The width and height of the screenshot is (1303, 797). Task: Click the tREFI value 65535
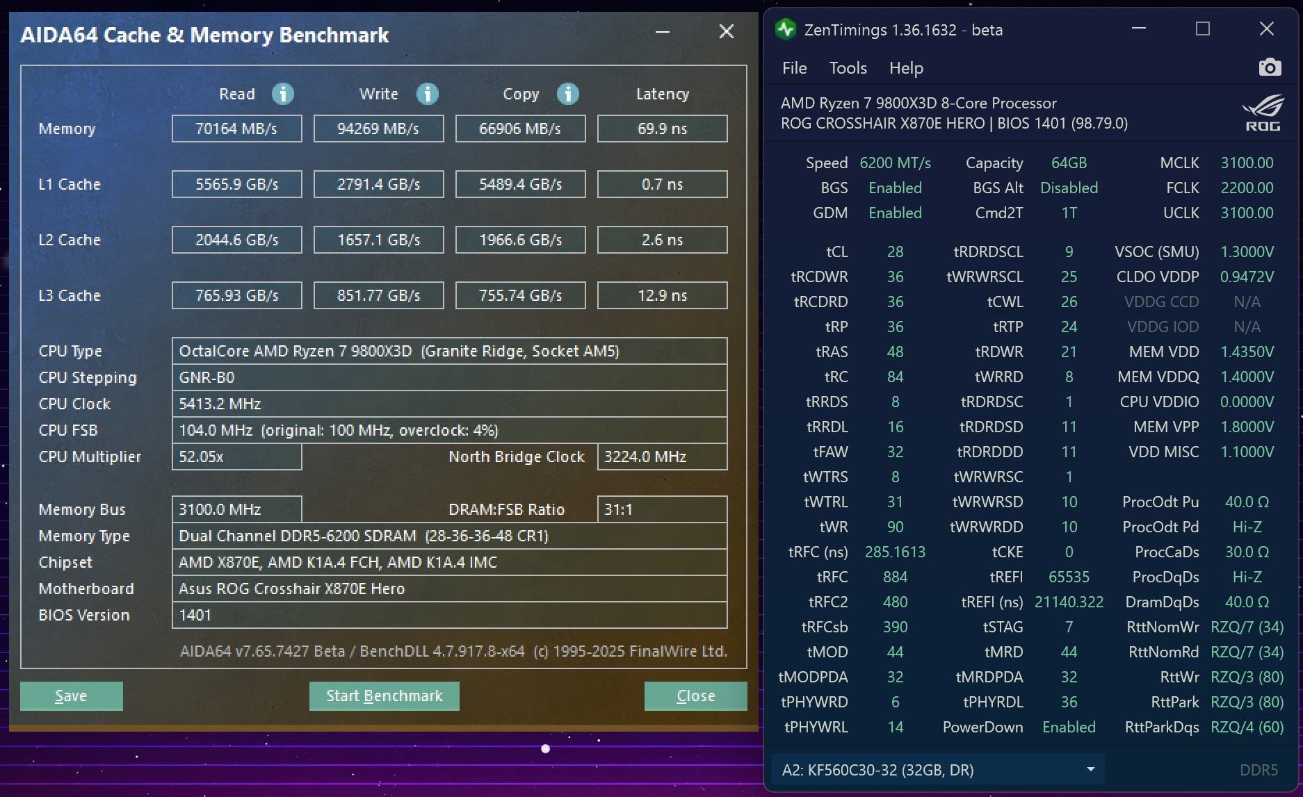coord(1069,577)
